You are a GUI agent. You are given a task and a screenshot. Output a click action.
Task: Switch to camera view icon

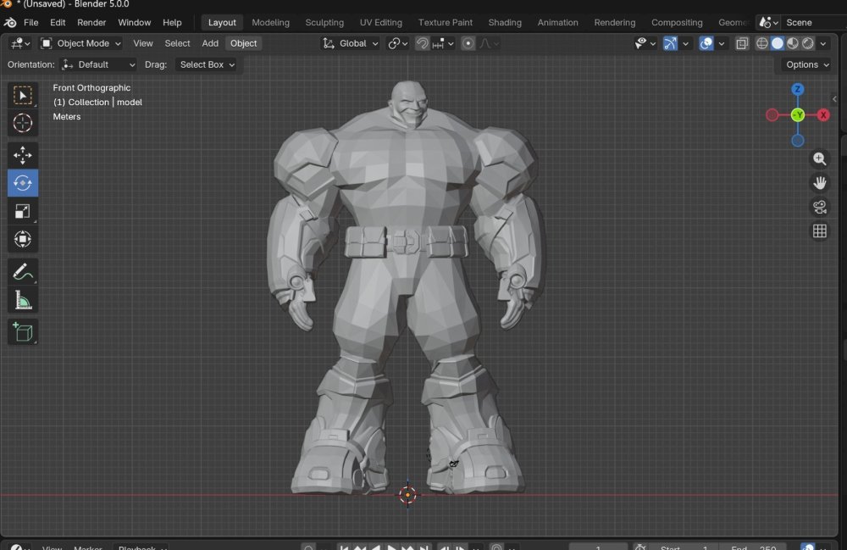point(819,206)
